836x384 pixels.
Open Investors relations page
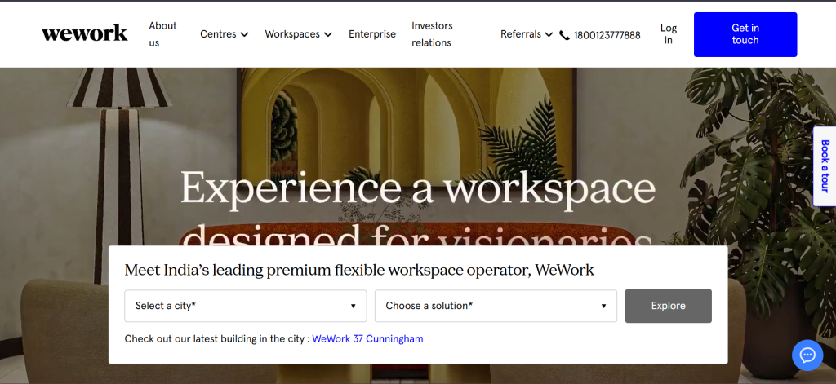[432, 34]
